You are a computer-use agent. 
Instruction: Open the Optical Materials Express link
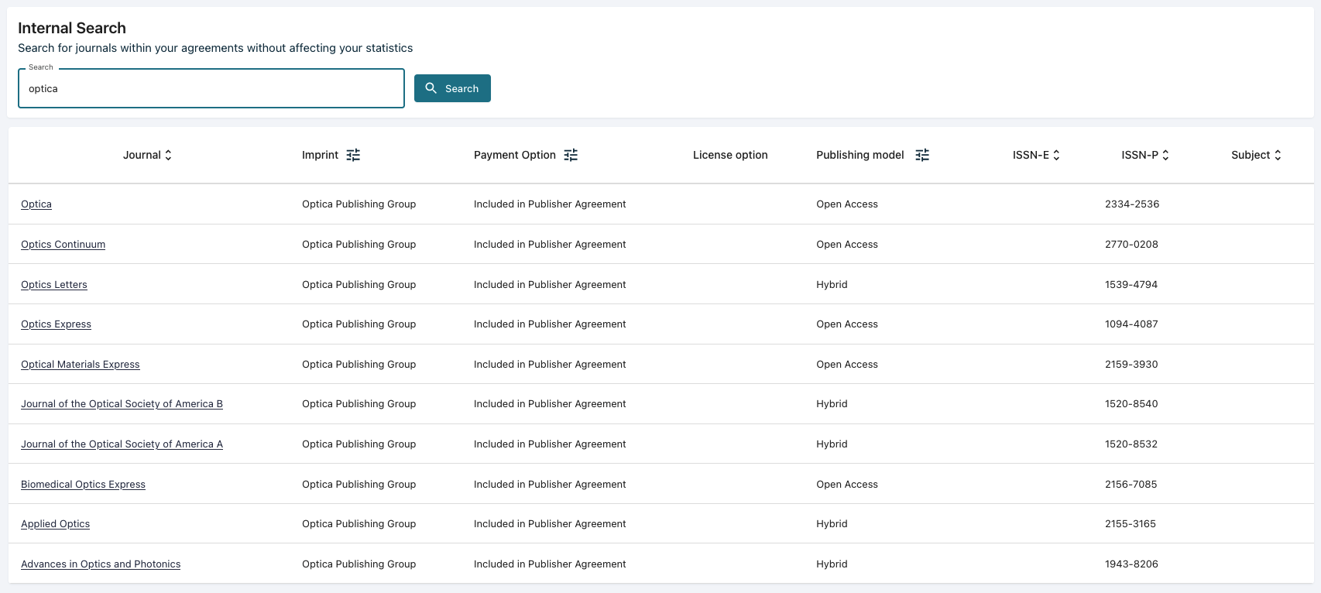[x=81, y=365]
